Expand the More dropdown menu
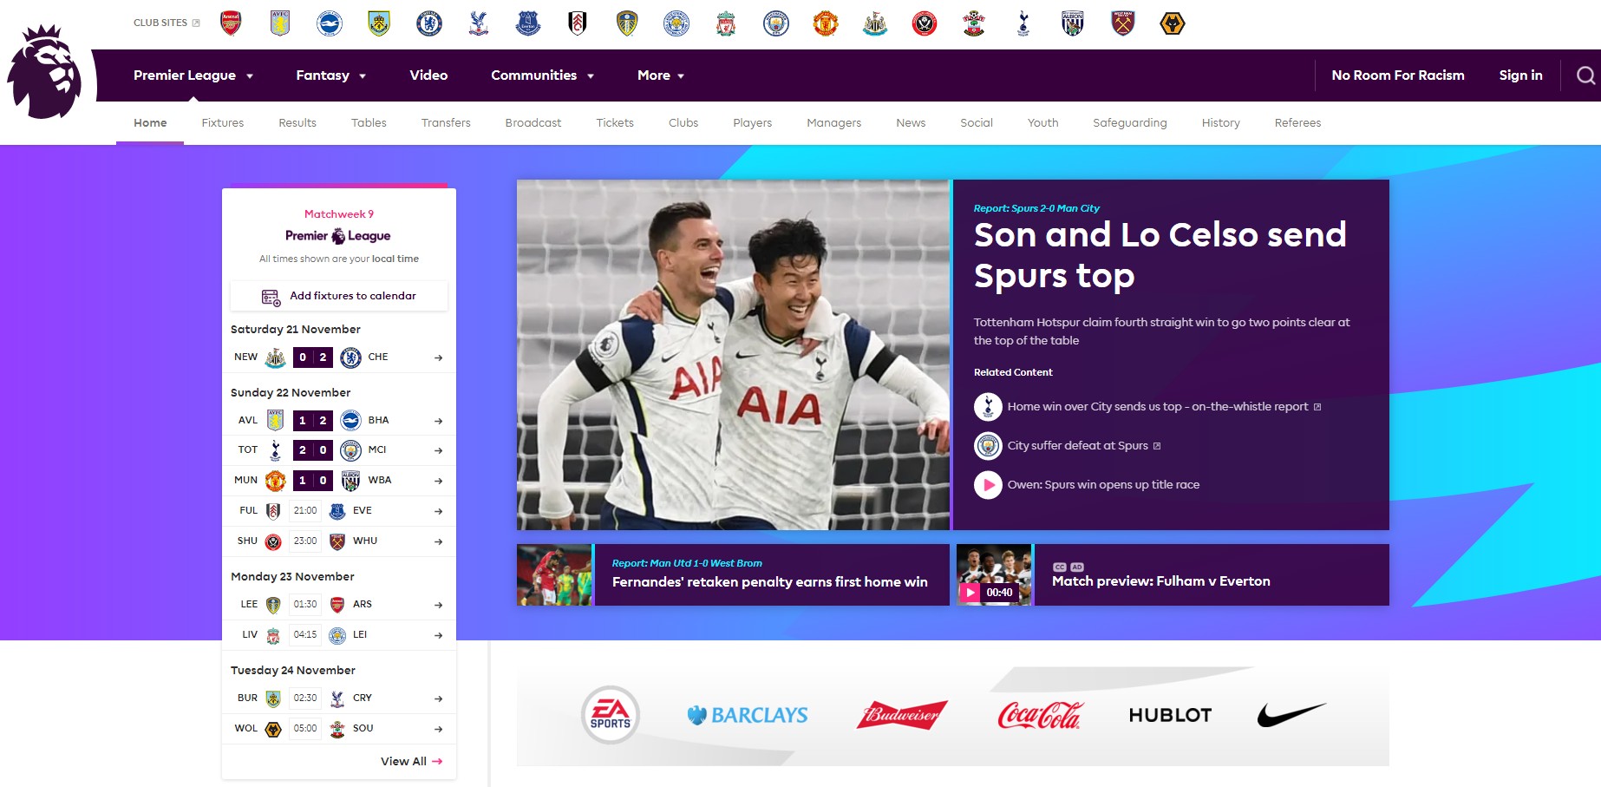1601x787 pixels. point(661,75)
